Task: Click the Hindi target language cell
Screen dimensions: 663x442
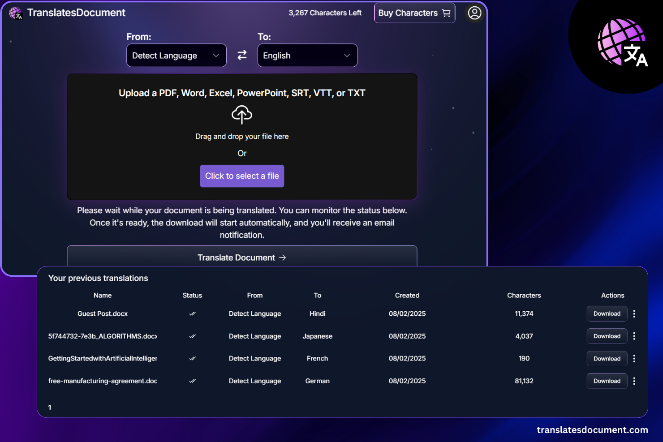Action: pos(318,314)
